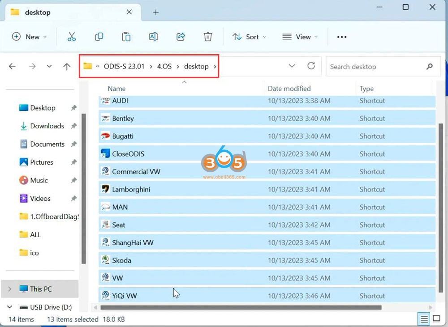Select the CloseODIS shortcut icon

point(105,154)
